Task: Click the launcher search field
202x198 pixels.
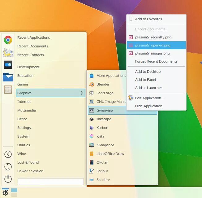Action: 51,182
